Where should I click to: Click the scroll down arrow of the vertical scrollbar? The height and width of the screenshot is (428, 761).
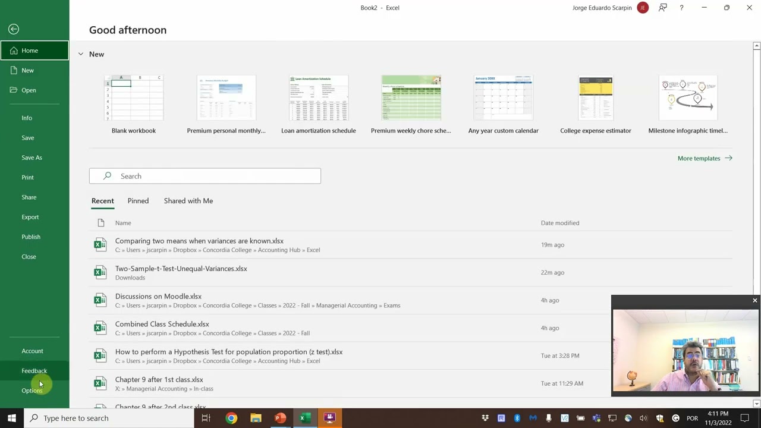[756, 404]
